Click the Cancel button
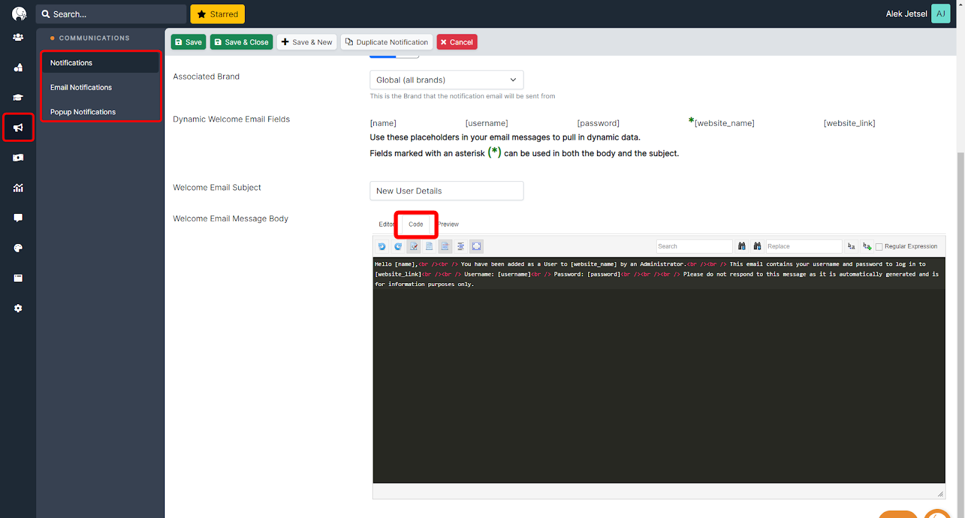 click(457, 42)
